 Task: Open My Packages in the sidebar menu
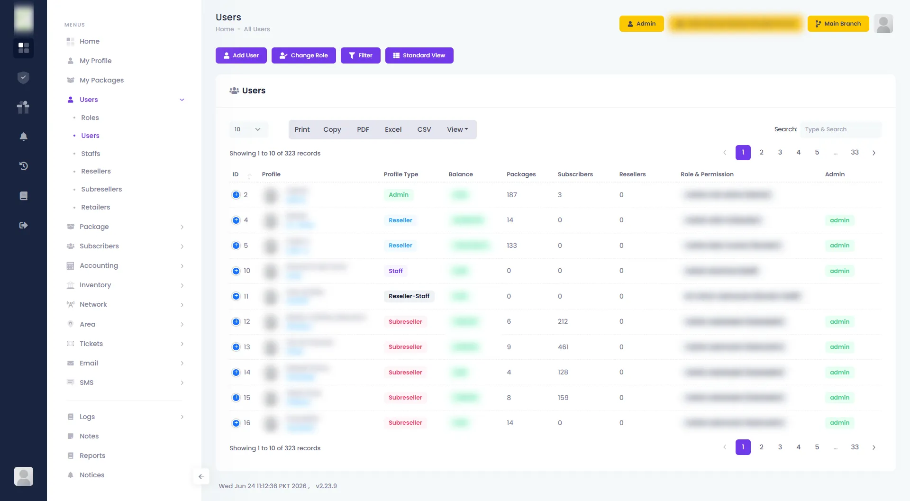pos(101,80)
